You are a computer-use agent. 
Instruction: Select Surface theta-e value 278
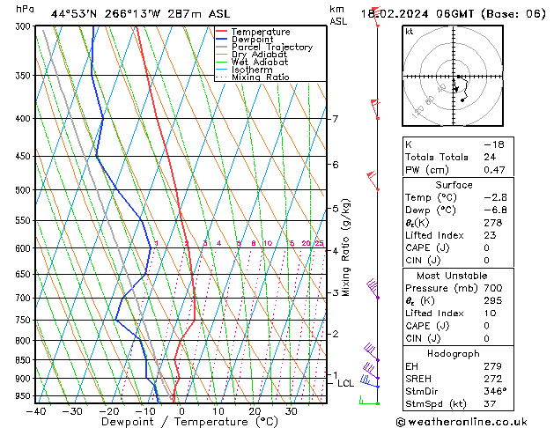493,223
